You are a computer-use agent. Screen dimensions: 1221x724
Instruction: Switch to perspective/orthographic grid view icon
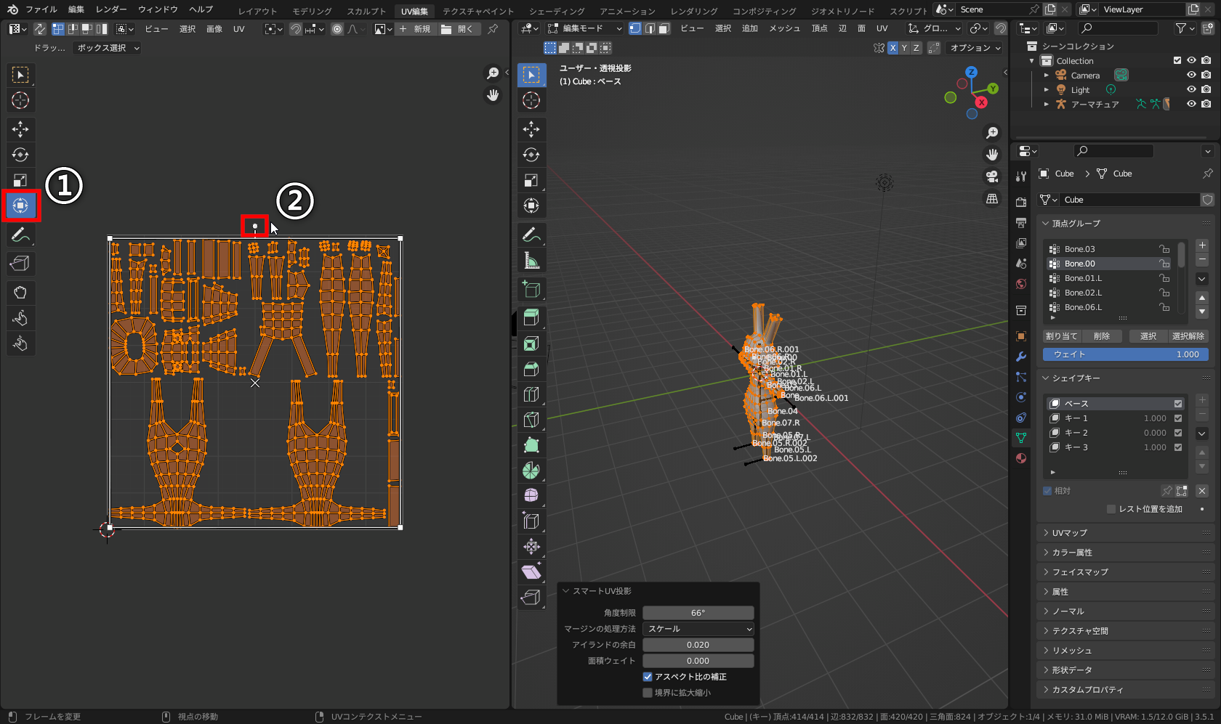[992, 199]
